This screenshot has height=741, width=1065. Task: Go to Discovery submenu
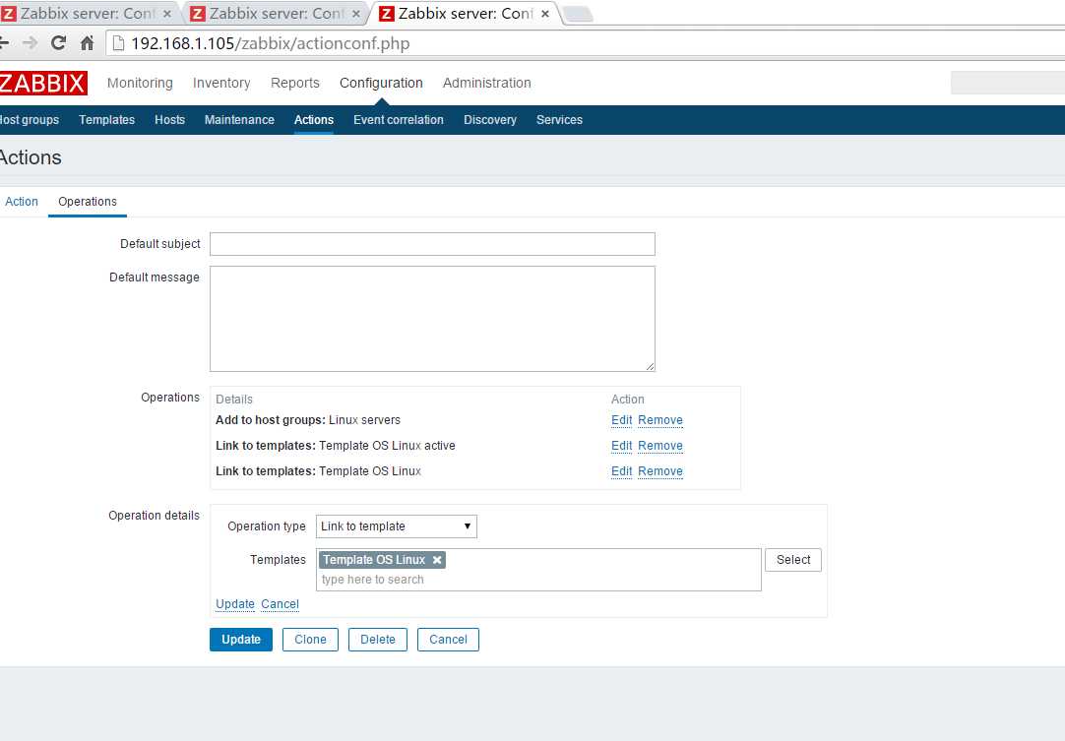pos(490,119)
